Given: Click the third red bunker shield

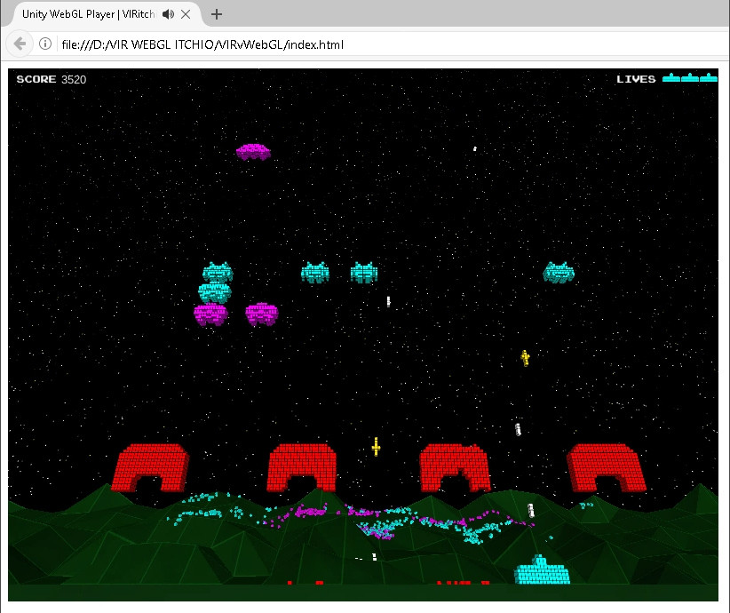Looking at the screenshot, I should point(455,467).
